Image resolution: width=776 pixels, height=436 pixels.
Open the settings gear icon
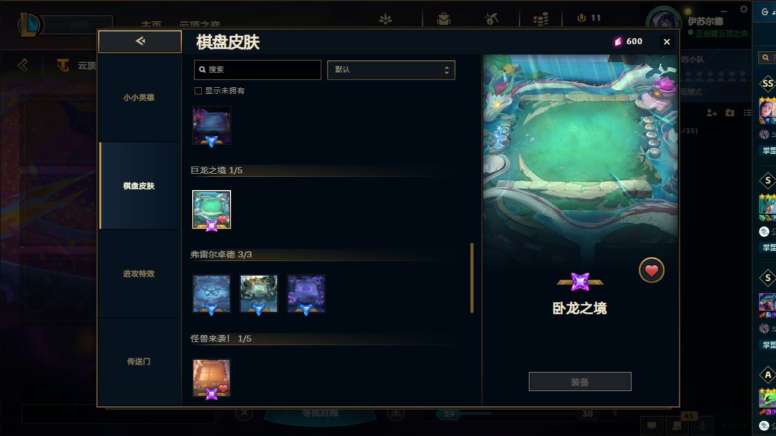pos(744,9)
